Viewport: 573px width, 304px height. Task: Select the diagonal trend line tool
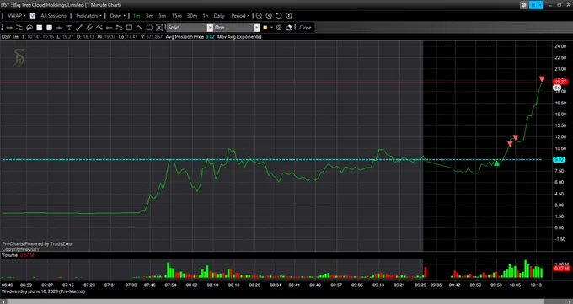79,28
